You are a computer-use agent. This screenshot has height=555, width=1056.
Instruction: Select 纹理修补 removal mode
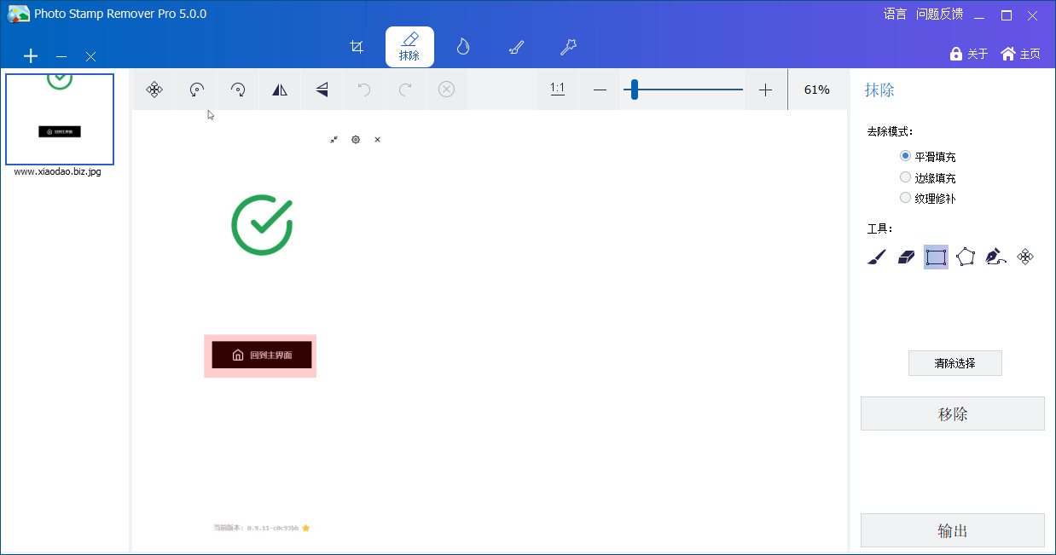pos(906,198)
